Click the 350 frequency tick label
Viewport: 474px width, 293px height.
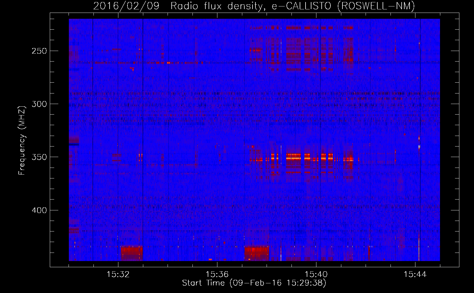click(39, 157)
